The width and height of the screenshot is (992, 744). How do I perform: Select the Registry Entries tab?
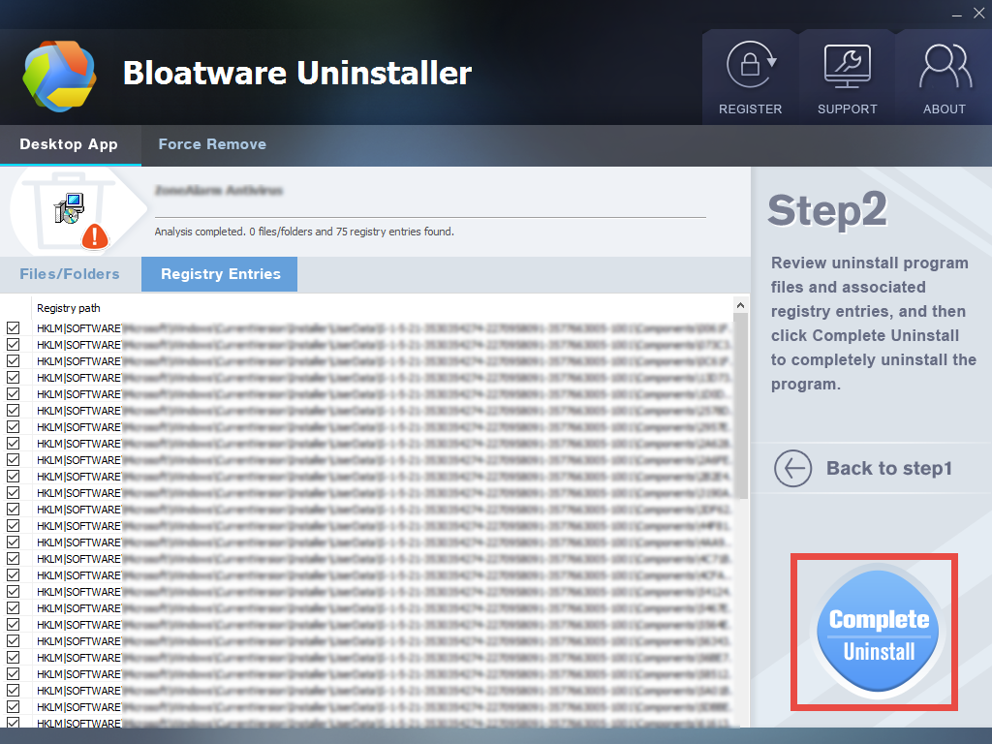(220, 274)
